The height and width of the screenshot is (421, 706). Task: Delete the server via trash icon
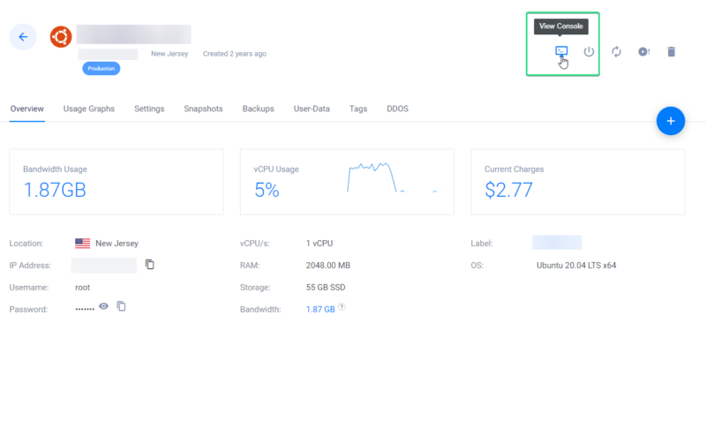[671, 52]
